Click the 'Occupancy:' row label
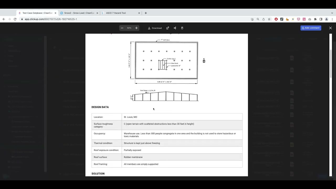 [99, 134]
